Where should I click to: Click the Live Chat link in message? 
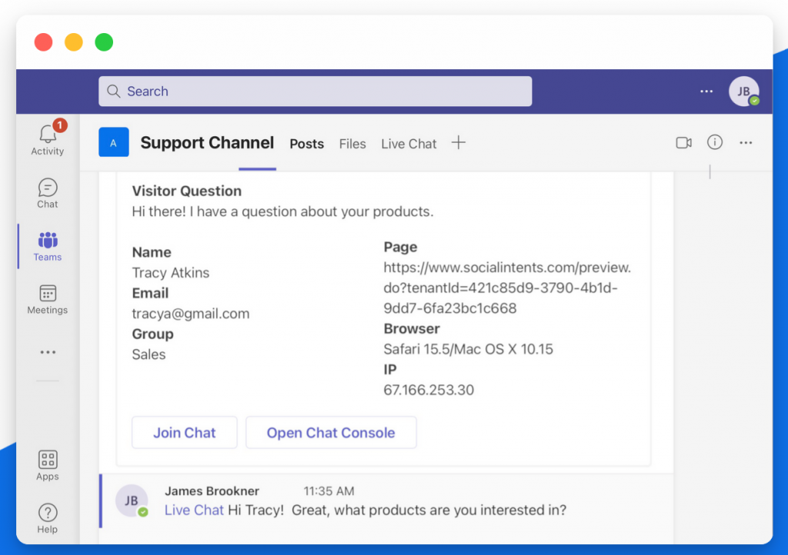pos(194,510)
